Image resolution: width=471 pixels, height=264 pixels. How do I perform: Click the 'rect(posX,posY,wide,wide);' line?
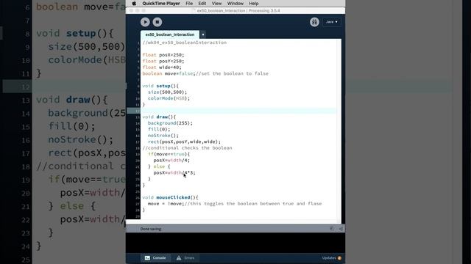coord(184,142)
